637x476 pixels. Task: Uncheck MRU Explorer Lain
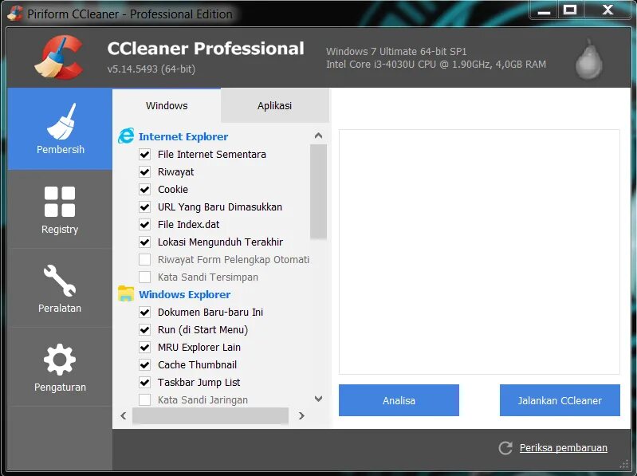[x=144, y=348]
